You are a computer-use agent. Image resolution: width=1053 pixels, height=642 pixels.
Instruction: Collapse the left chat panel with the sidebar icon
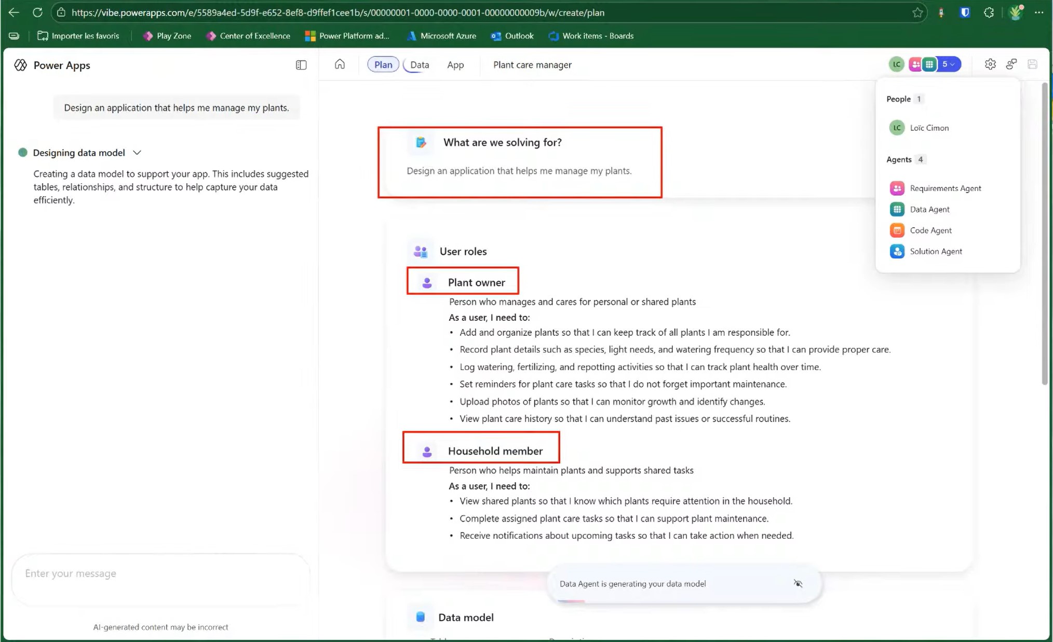[x=301, y=65]
